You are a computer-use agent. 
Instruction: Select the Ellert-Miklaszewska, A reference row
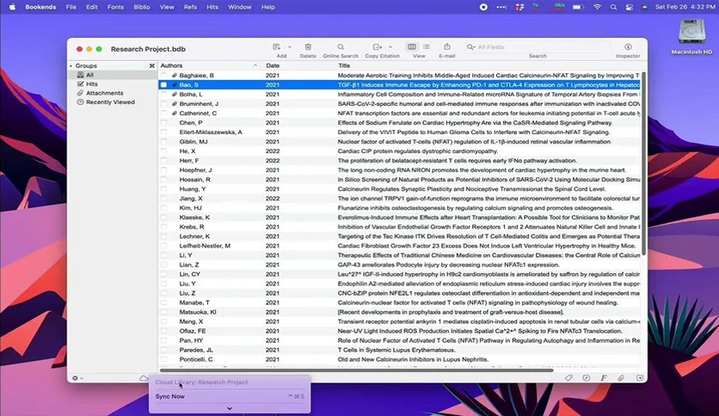click(399, 132)
